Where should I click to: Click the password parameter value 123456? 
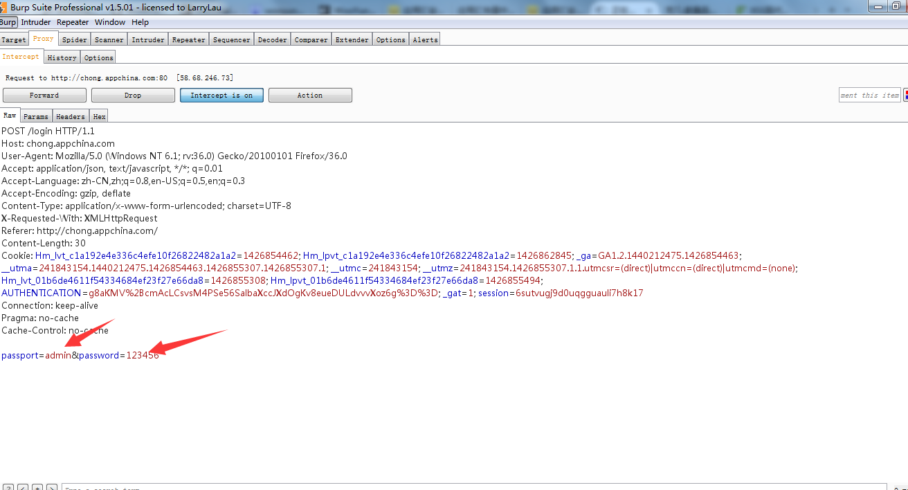pyautogui.click(x=143, y=355)
